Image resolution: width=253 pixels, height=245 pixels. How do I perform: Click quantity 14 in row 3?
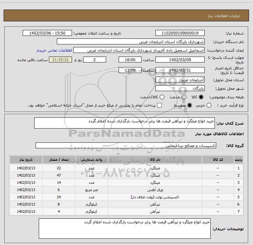click(x=59, y=183)
